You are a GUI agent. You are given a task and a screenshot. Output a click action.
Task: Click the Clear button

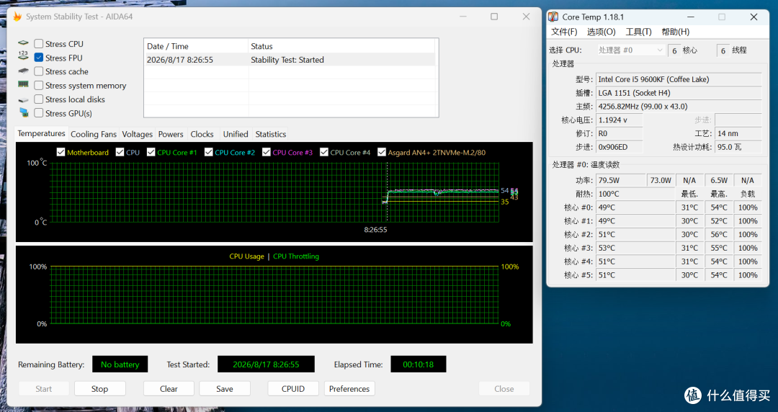coord(169,389)
